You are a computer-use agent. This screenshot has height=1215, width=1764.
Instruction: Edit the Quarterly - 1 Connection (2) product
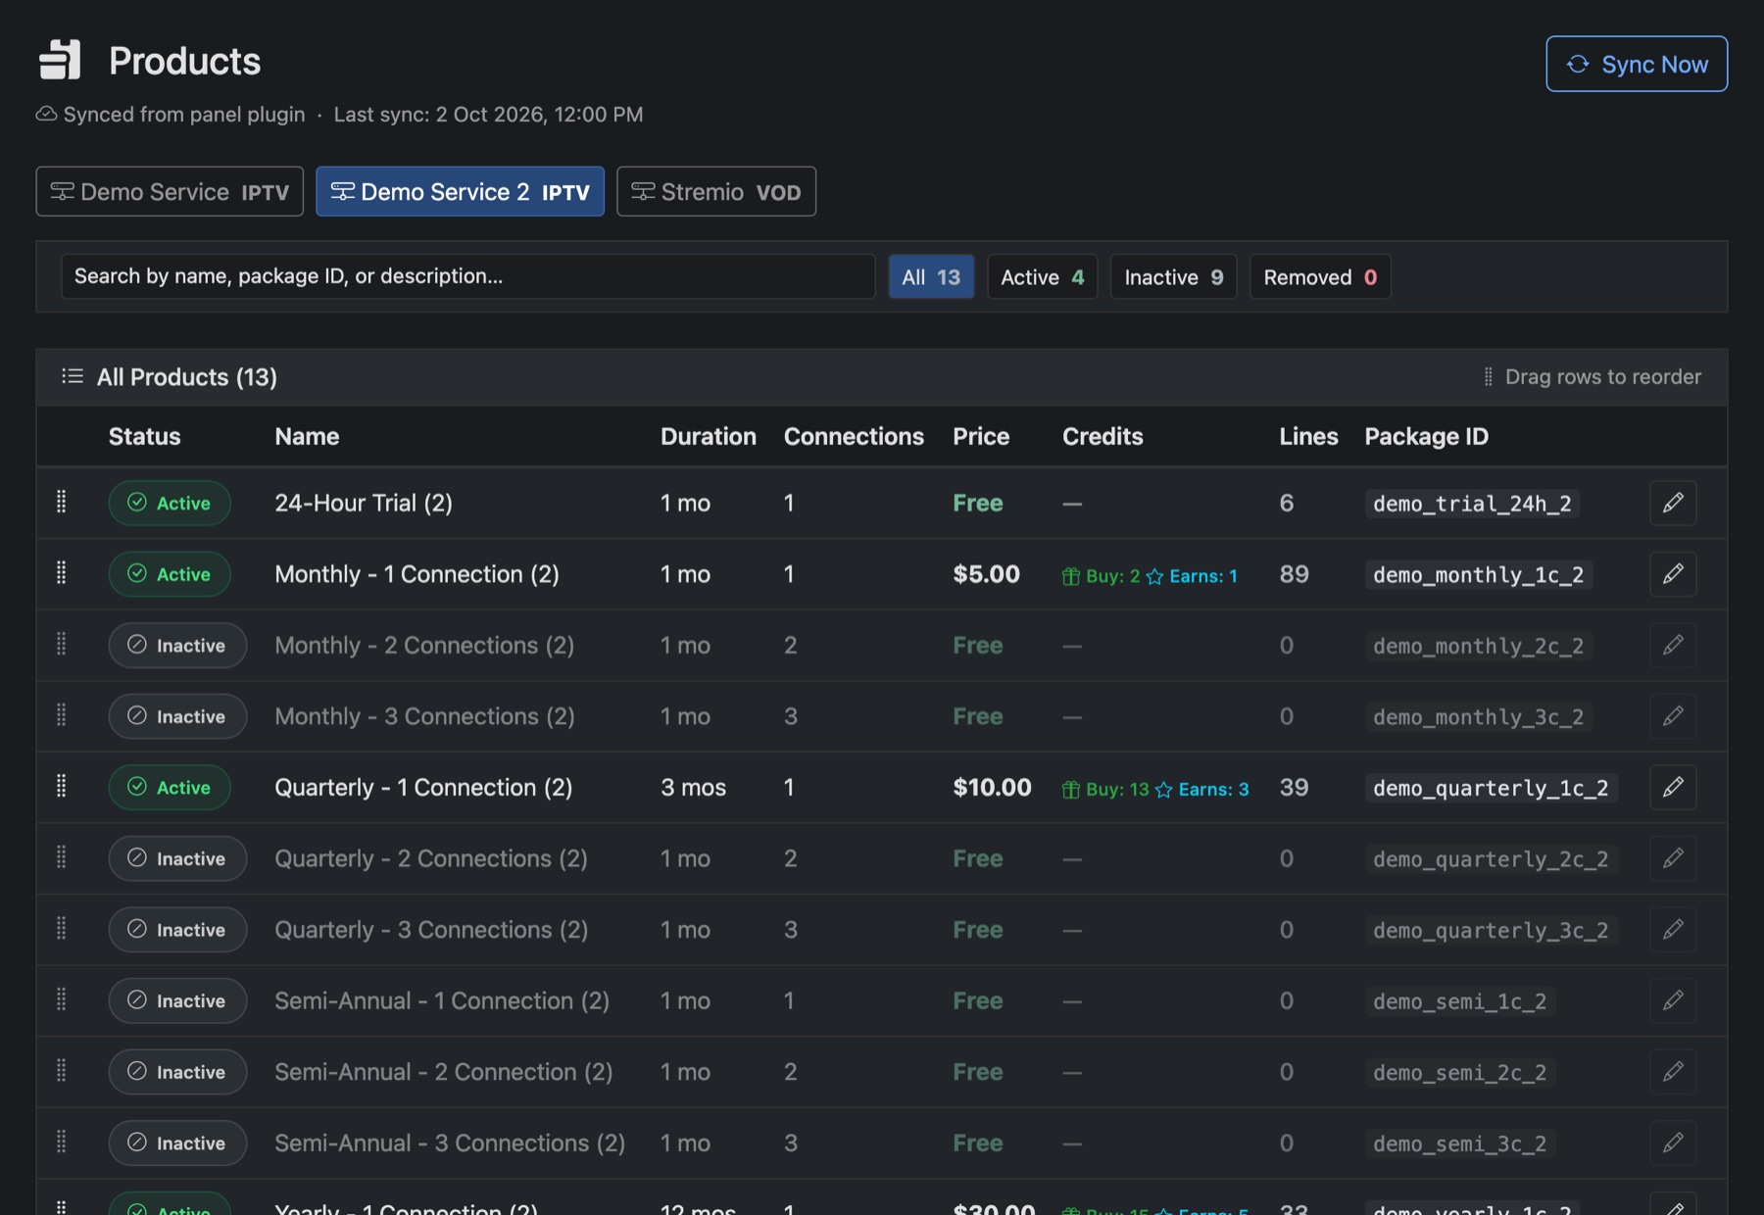[x=1673, y=787]
